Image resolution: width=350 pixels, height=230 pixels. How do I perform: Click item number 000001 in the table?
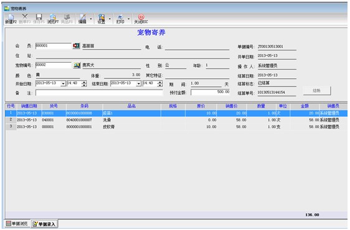pyautogui.click(x=48, y=127)
